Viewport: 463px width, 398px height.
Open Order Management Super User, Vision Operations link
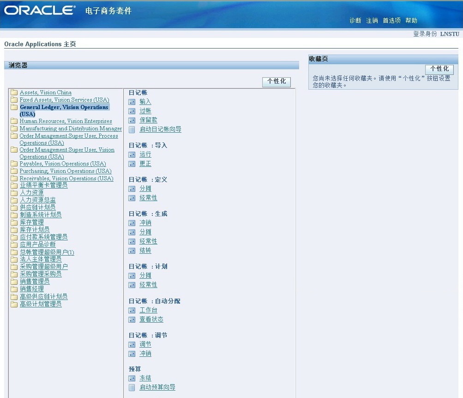[x=67, y=153]
